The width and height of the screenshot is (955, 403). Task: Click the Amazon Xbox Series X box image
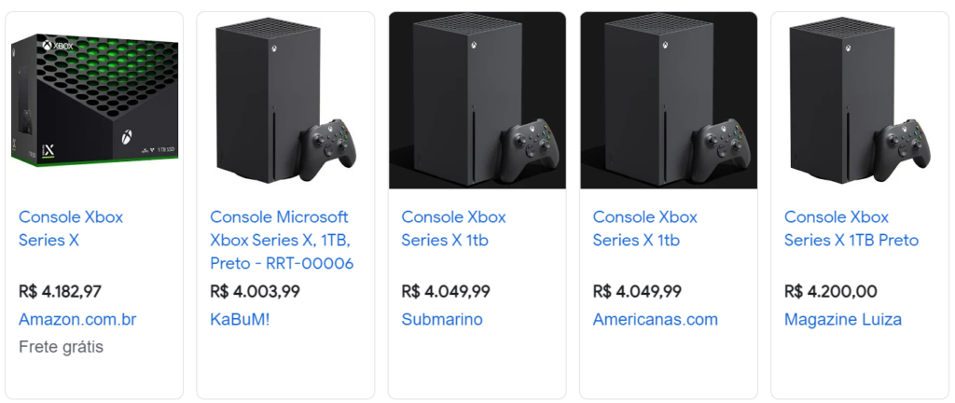pyautogui.click(x=94, y=100)
